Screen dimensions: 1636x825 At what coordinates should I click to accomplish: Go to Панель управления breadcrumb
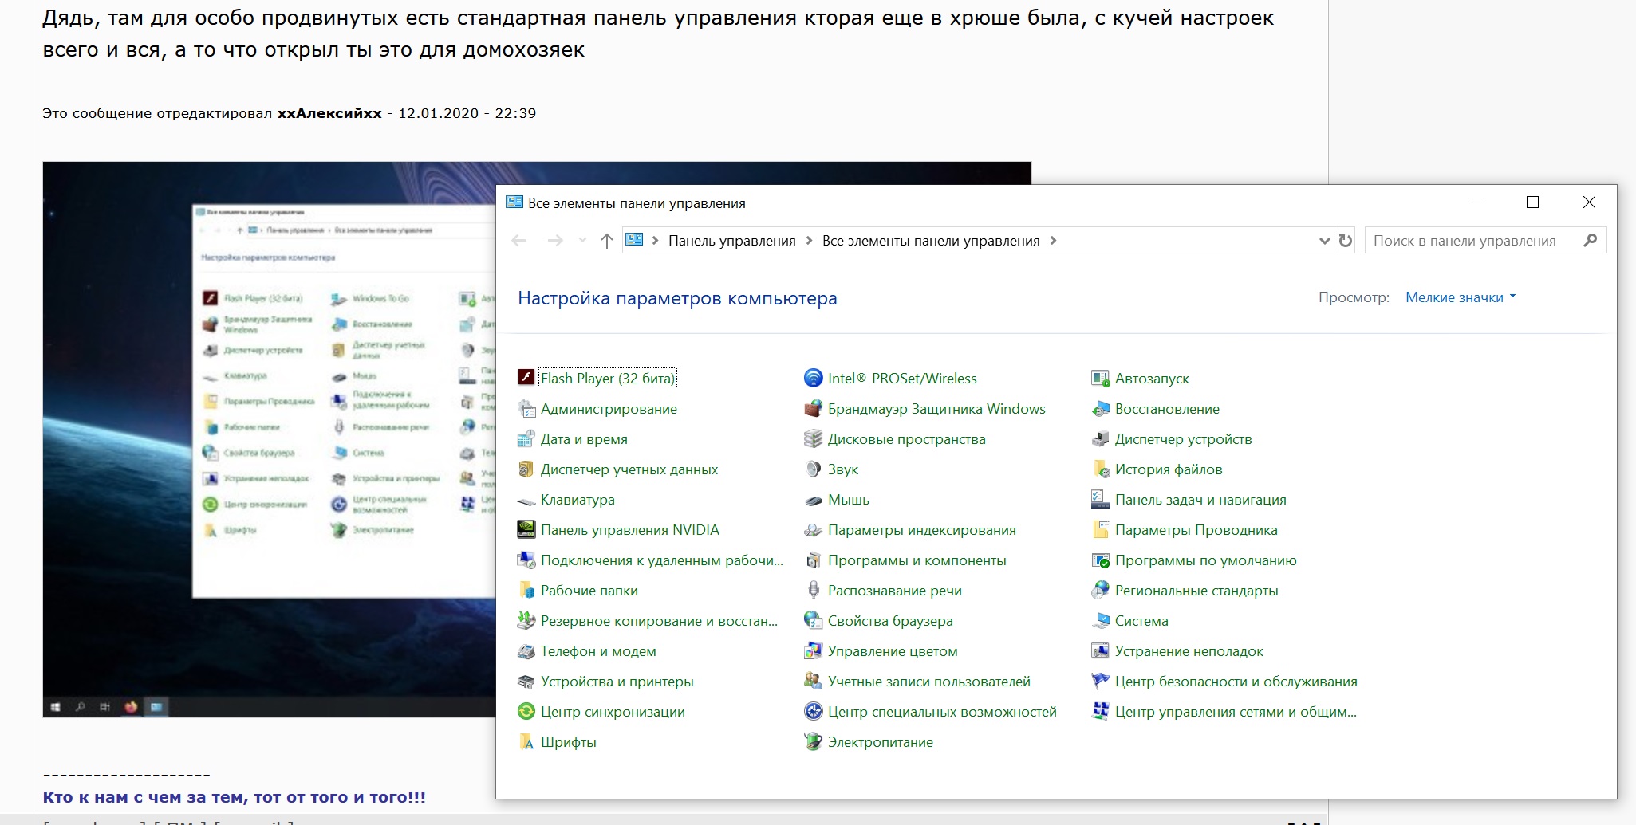pos(731,241)
